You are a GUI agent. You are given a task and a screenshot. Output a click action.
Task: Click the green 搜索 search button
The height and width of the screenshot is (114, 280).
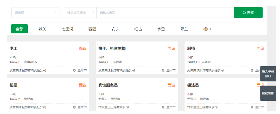pos(248,12)
